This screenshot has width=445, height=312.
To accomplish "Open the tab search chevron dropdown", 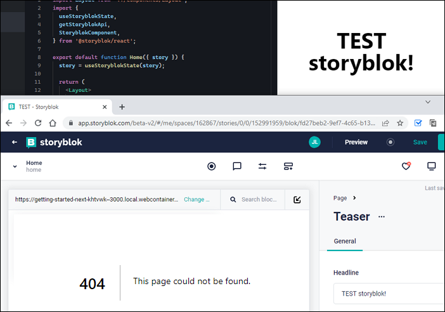I will 428,102.
